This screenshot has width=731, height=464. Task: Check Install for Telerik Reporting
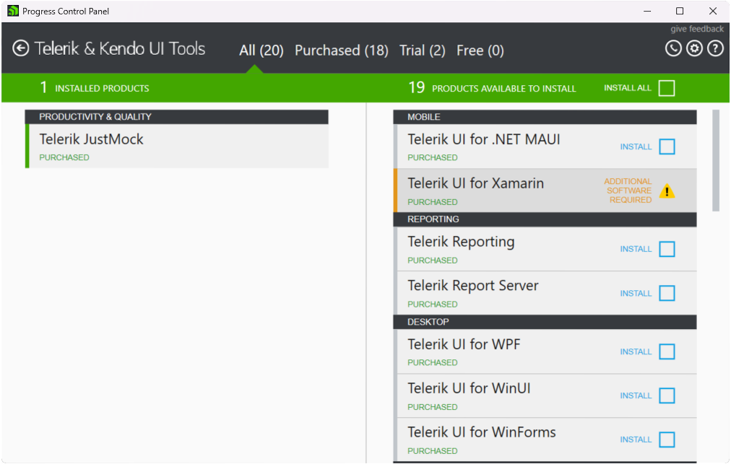(667, 249)
